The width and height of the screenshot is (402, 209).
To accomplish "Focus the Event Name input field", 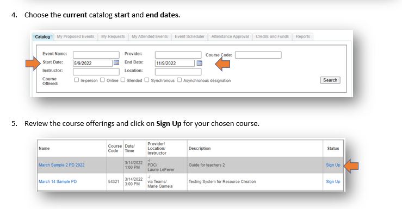I will [x=96, y=55].
